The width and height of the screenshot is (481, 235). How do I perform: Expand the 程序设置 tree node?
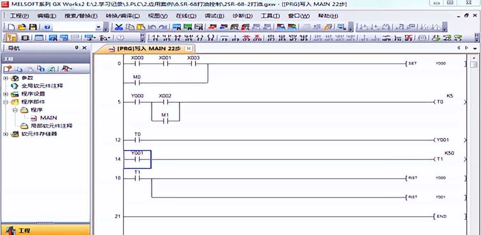(x=6, y=94)
